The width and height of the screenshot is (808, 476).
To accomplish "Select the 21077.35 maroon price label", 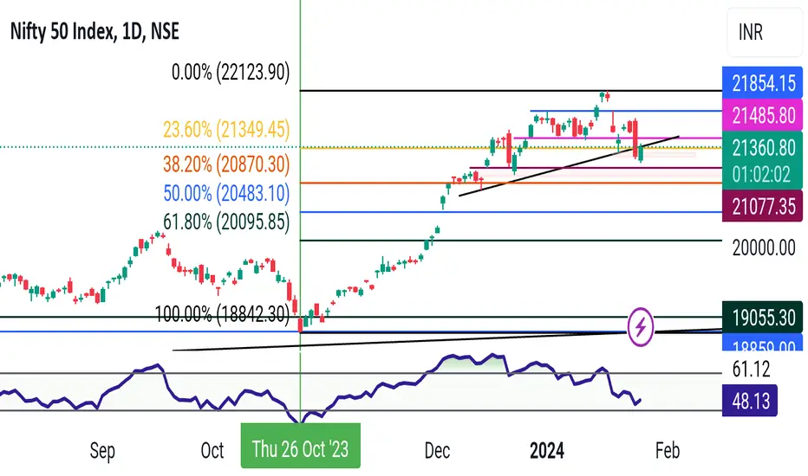I will [763, 206].
